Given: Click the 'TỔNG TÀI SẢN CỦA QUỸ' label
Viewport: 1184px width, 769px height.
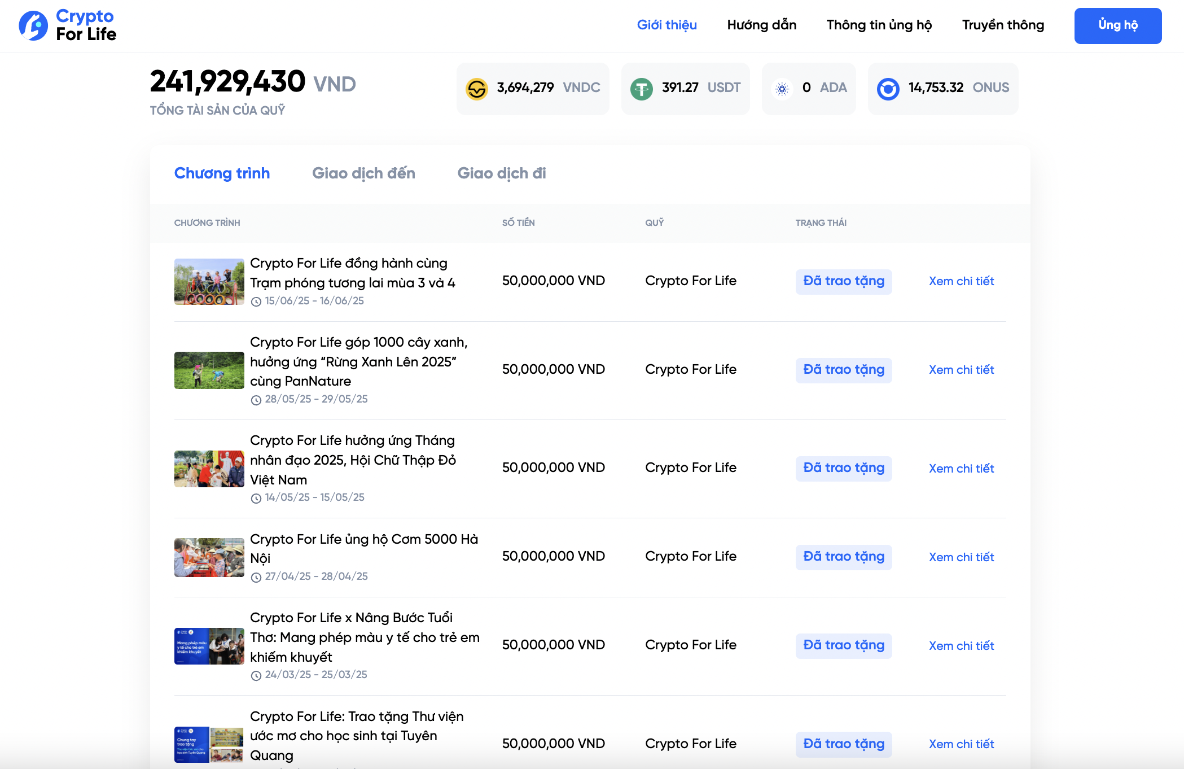Looking at the screenshot, I should [x=217, y=111].
